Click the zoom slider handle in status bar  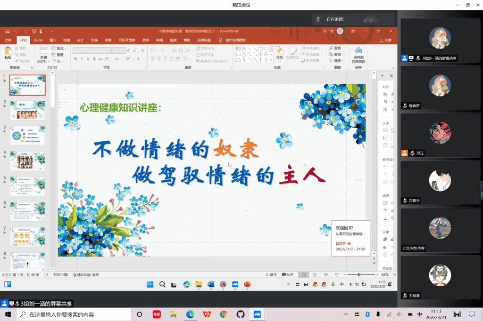359,274
